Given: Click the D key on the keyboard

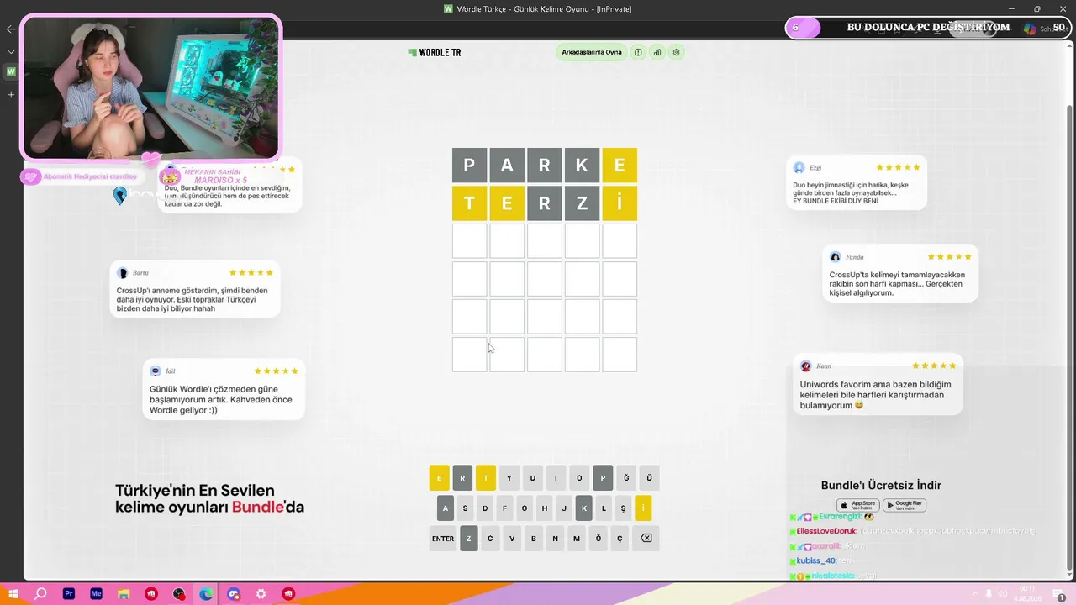Looking at the screenshot, I should click(x=485, y=508).
